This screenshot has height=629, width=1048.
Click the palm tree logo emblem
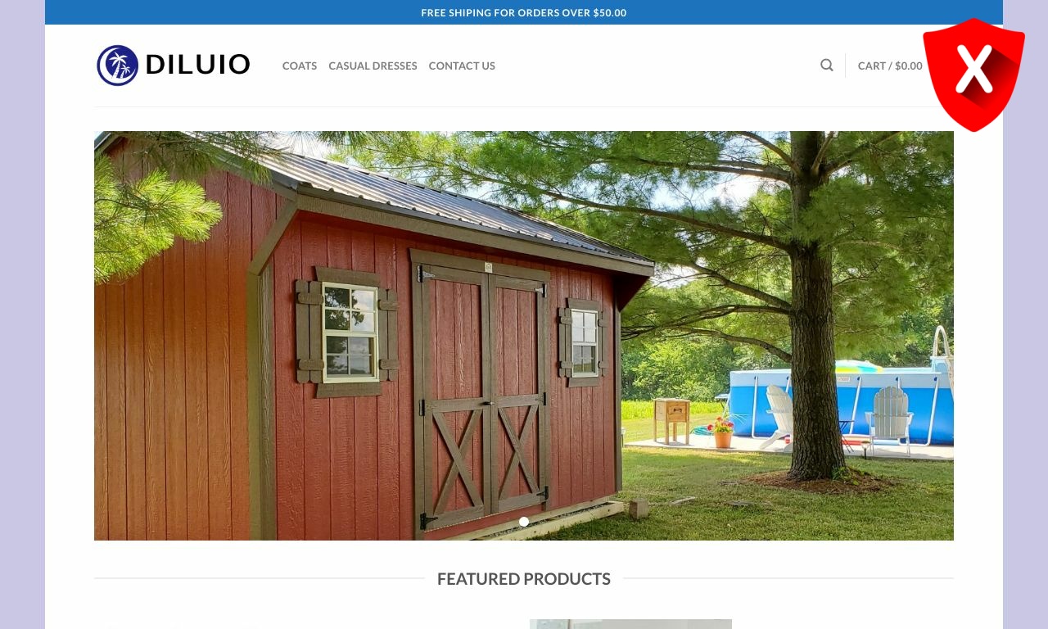[x=117, y=66]
